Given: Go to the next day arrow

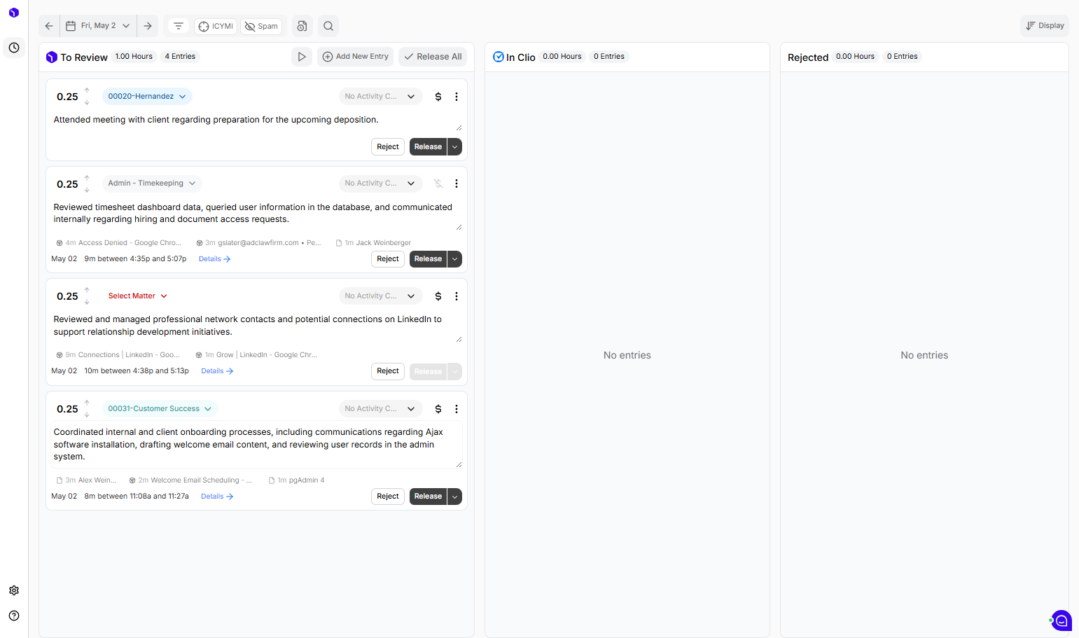Looking at the screenshot, I should tap(148, 26).
